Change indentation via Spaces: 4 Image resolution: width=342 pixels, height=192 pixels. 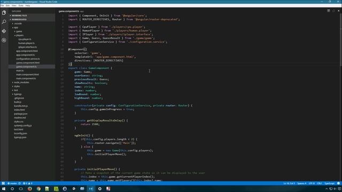tap(302, 183)
